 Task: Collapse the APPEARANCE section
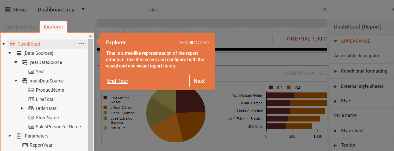coord(336,41)
